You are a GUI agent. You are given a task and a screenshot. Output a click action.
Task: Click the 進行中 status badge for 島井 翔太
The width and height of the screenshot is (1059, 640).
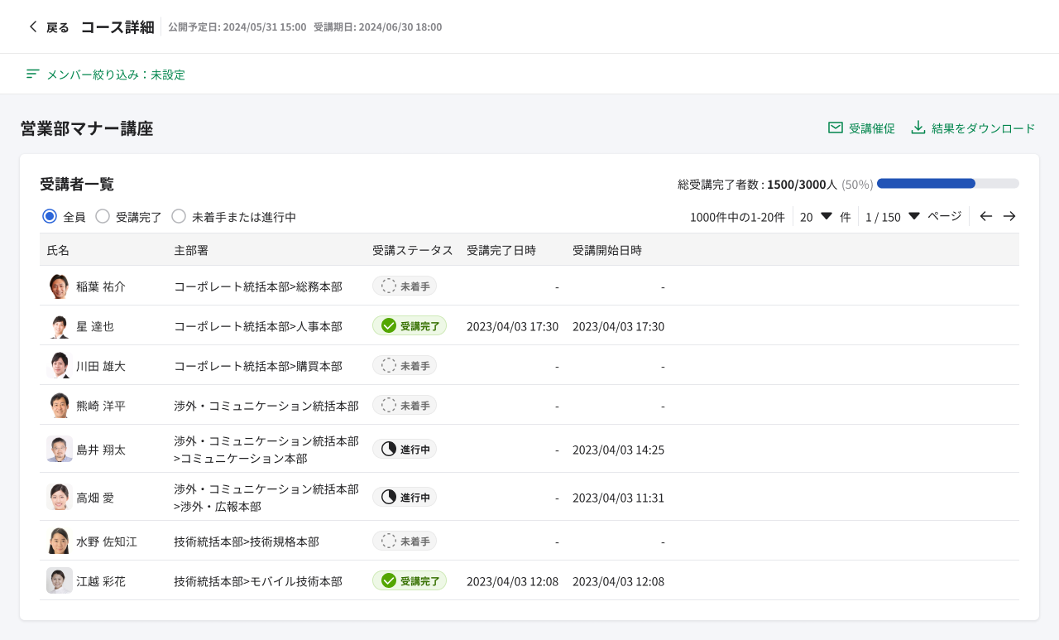[405, 449]
